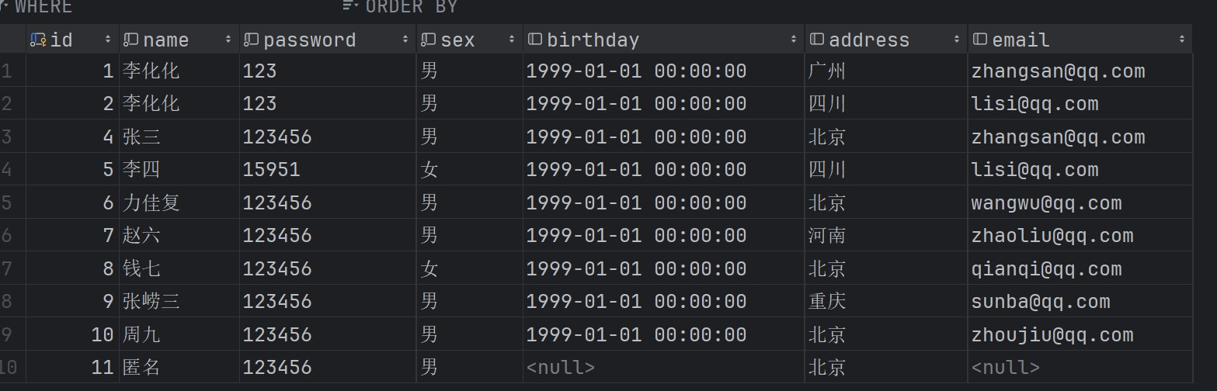Click password cell 15951

pyautogui.click(x=327, y=169)
